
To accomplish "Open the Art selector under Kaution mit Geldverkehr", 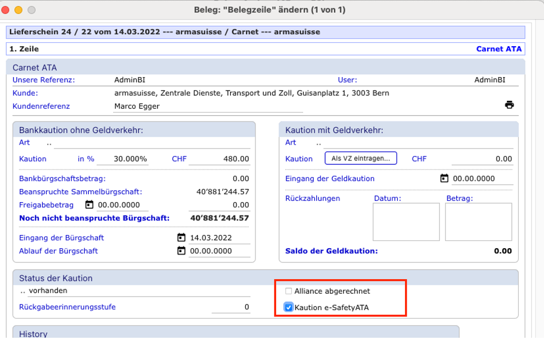I will 319,143.
